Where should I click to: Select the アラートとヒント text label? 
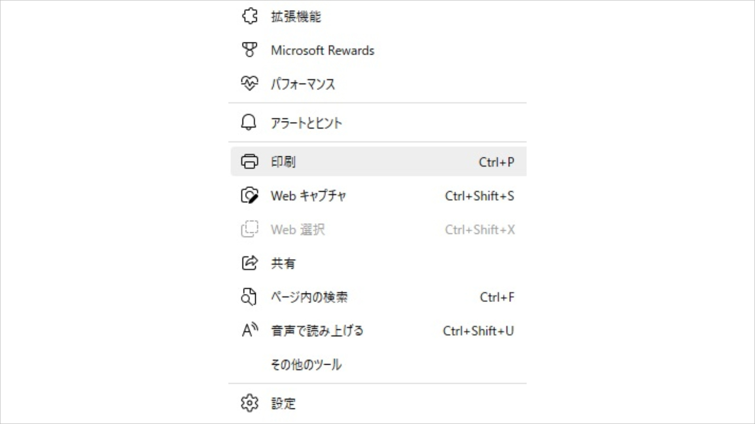click(x=306, y=123)
